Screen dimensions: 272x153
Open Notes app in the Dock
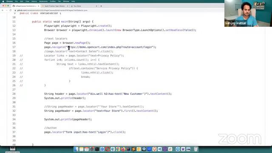81,149
